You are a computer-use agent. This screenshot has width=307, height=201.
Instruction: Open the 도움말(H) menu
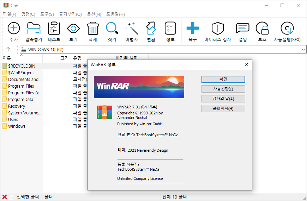tap(115, 14)
